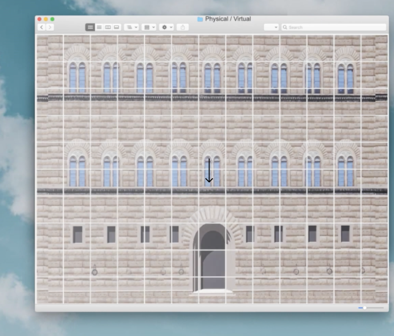Screen dimensions: 394x336
Task: Click the Share toolbar button
Action: (x=183, y=27)
